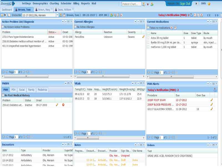Click the green person icon after 85Y 2M

[x=112, y=15]
